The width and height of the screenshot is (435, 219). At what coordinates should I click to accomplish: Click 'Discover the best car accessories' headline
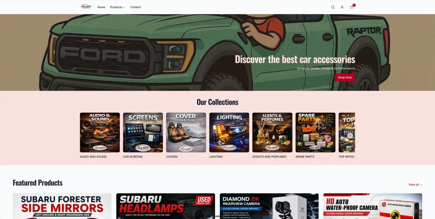(x=295, y=59)
